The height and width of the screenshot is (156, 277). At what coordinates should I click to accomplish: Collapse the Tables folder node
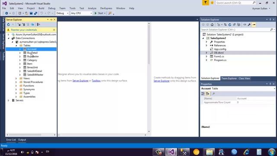pyautogui.click(x=16, y=45)
